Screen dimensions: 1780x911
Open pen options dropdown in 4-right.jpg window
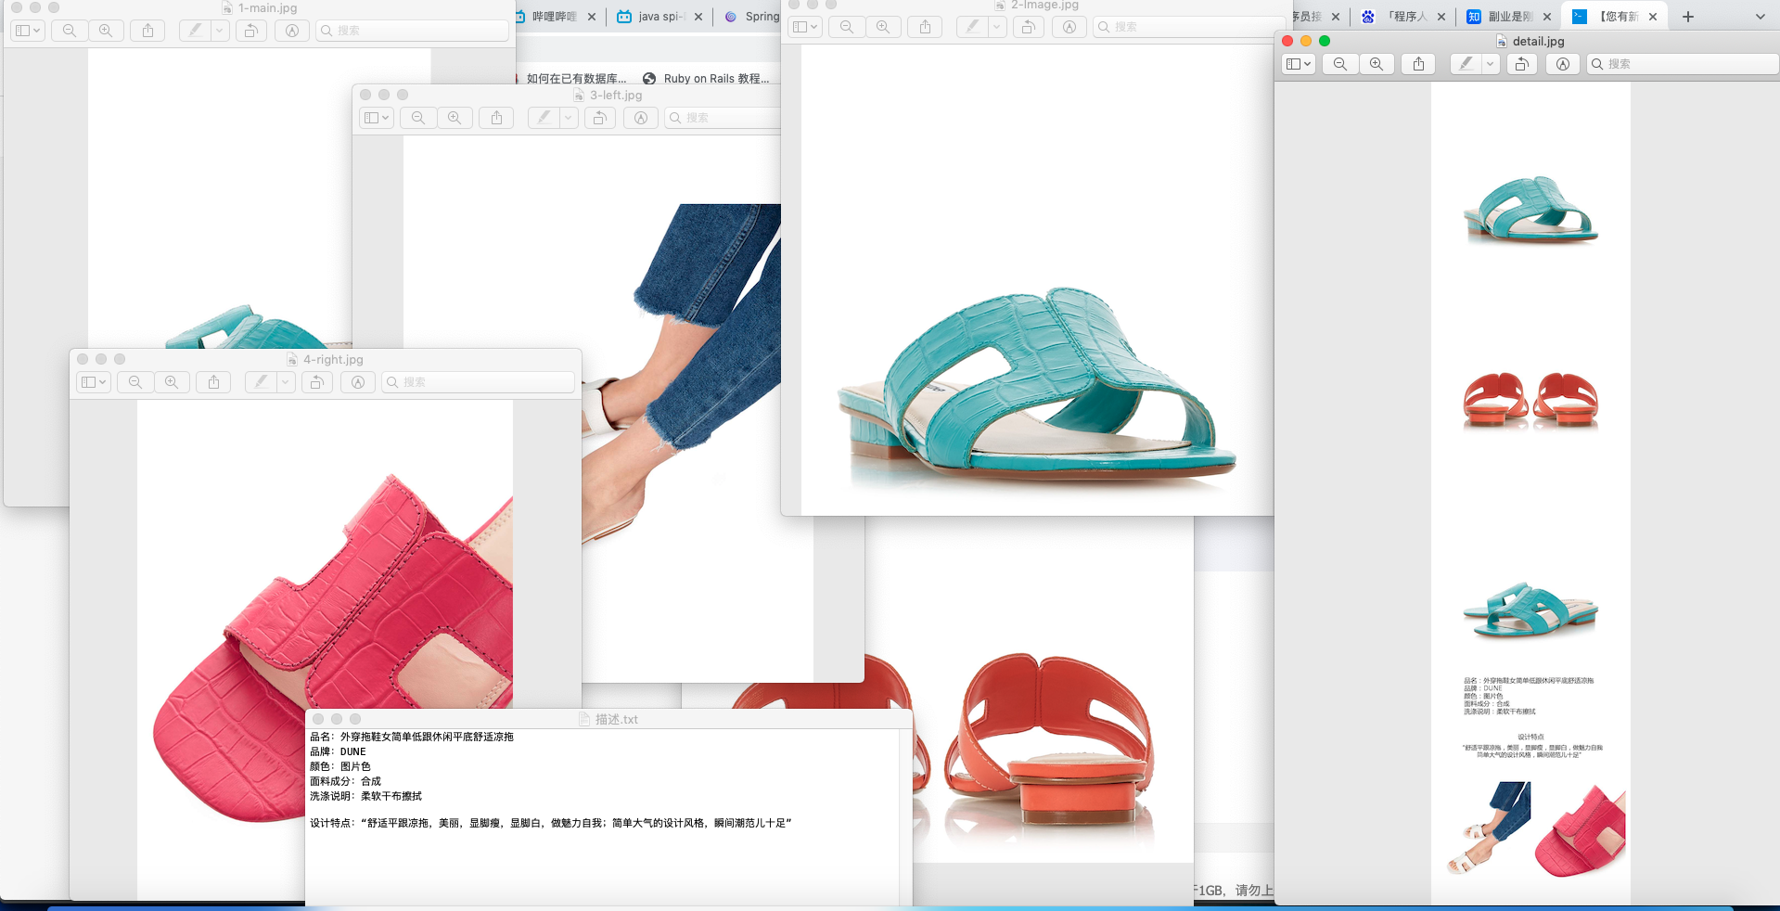(286, 382)
